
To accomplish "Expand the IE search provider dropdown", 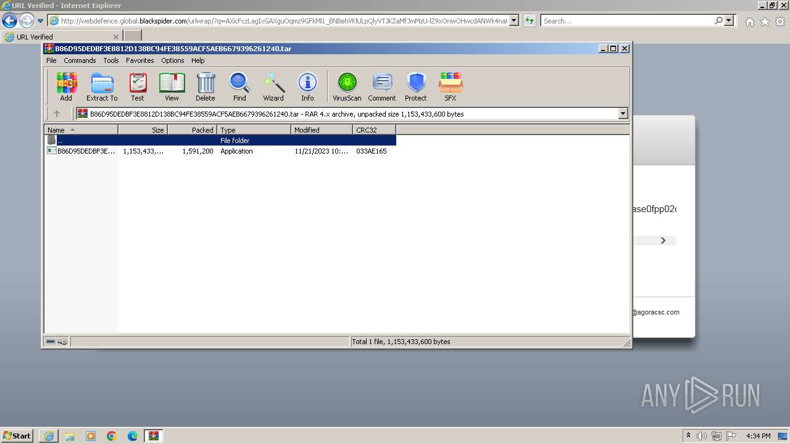I will (729, 20).
